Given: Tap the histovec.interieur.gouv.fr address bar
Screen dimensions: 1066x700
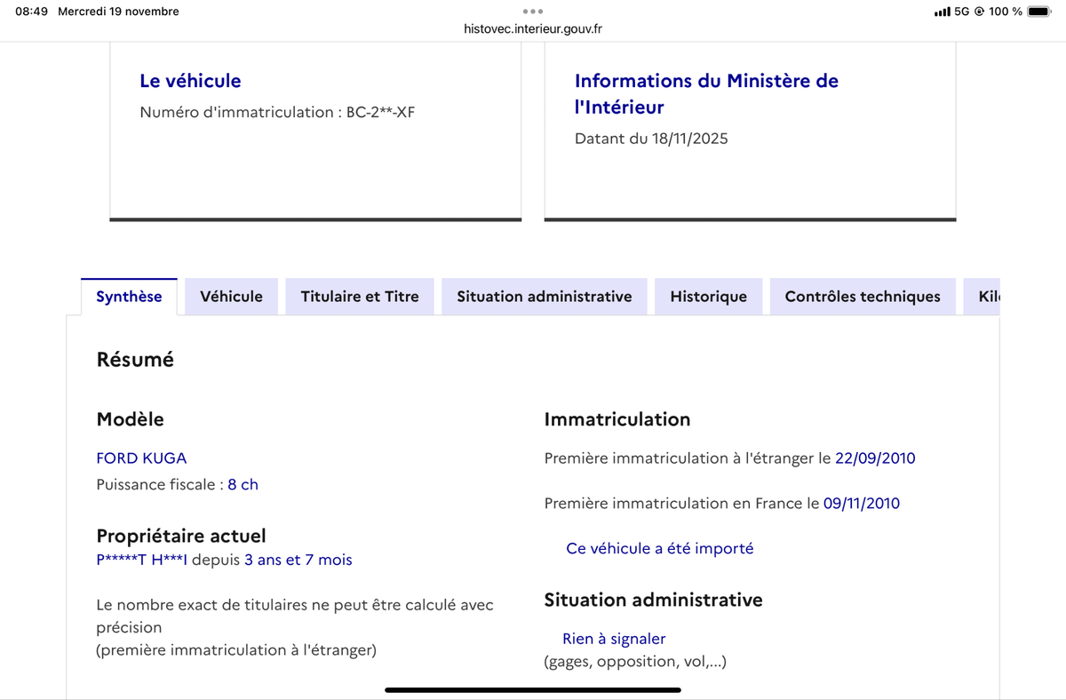Looking at the screenshot, I should (533, 28).
